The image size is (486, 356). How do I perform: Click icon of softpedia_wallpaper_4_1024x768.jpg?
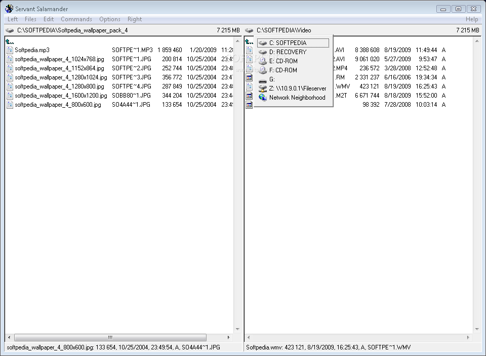point(10,59)
